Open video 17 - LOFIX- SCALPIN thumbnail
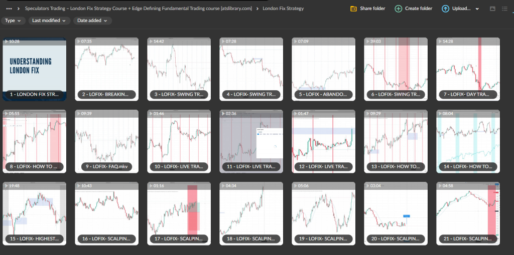This screenshot has width=514, height=255. pos(179,213)
